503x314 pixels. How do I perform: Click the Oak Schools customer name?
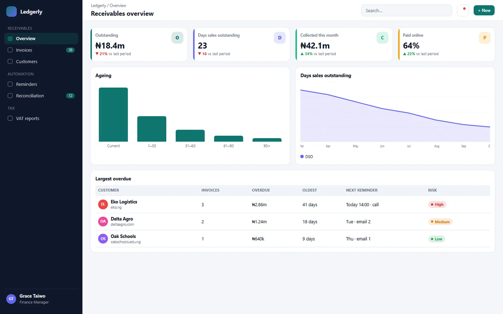123,236
